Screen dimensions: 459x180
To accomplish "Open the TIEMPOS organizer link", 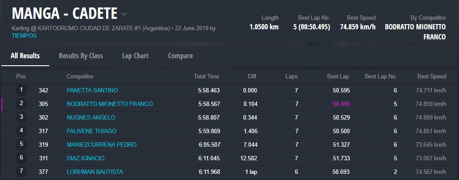I will (24, 35).
